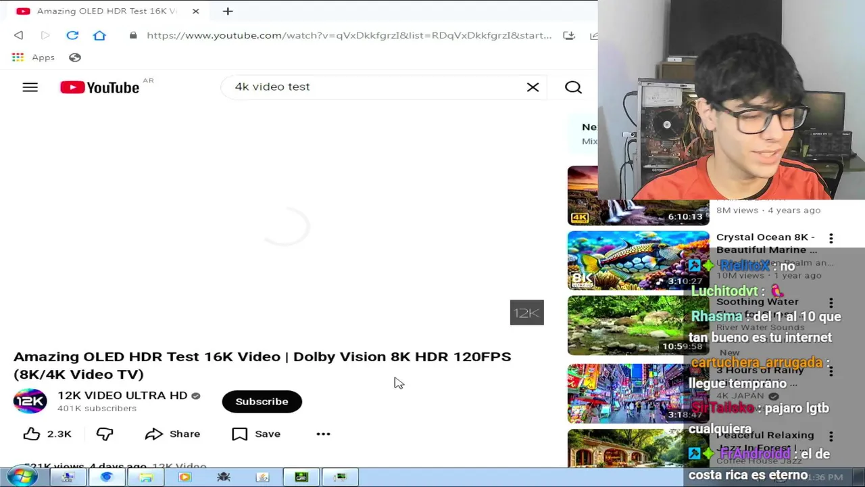
Task: Click the download page icon in address bar
Action: coord(569,35)
